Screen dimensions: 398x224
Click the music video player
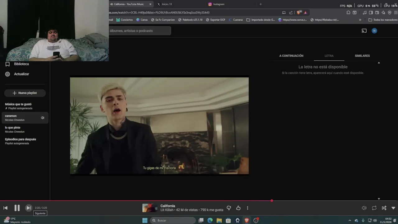point(159,126)
